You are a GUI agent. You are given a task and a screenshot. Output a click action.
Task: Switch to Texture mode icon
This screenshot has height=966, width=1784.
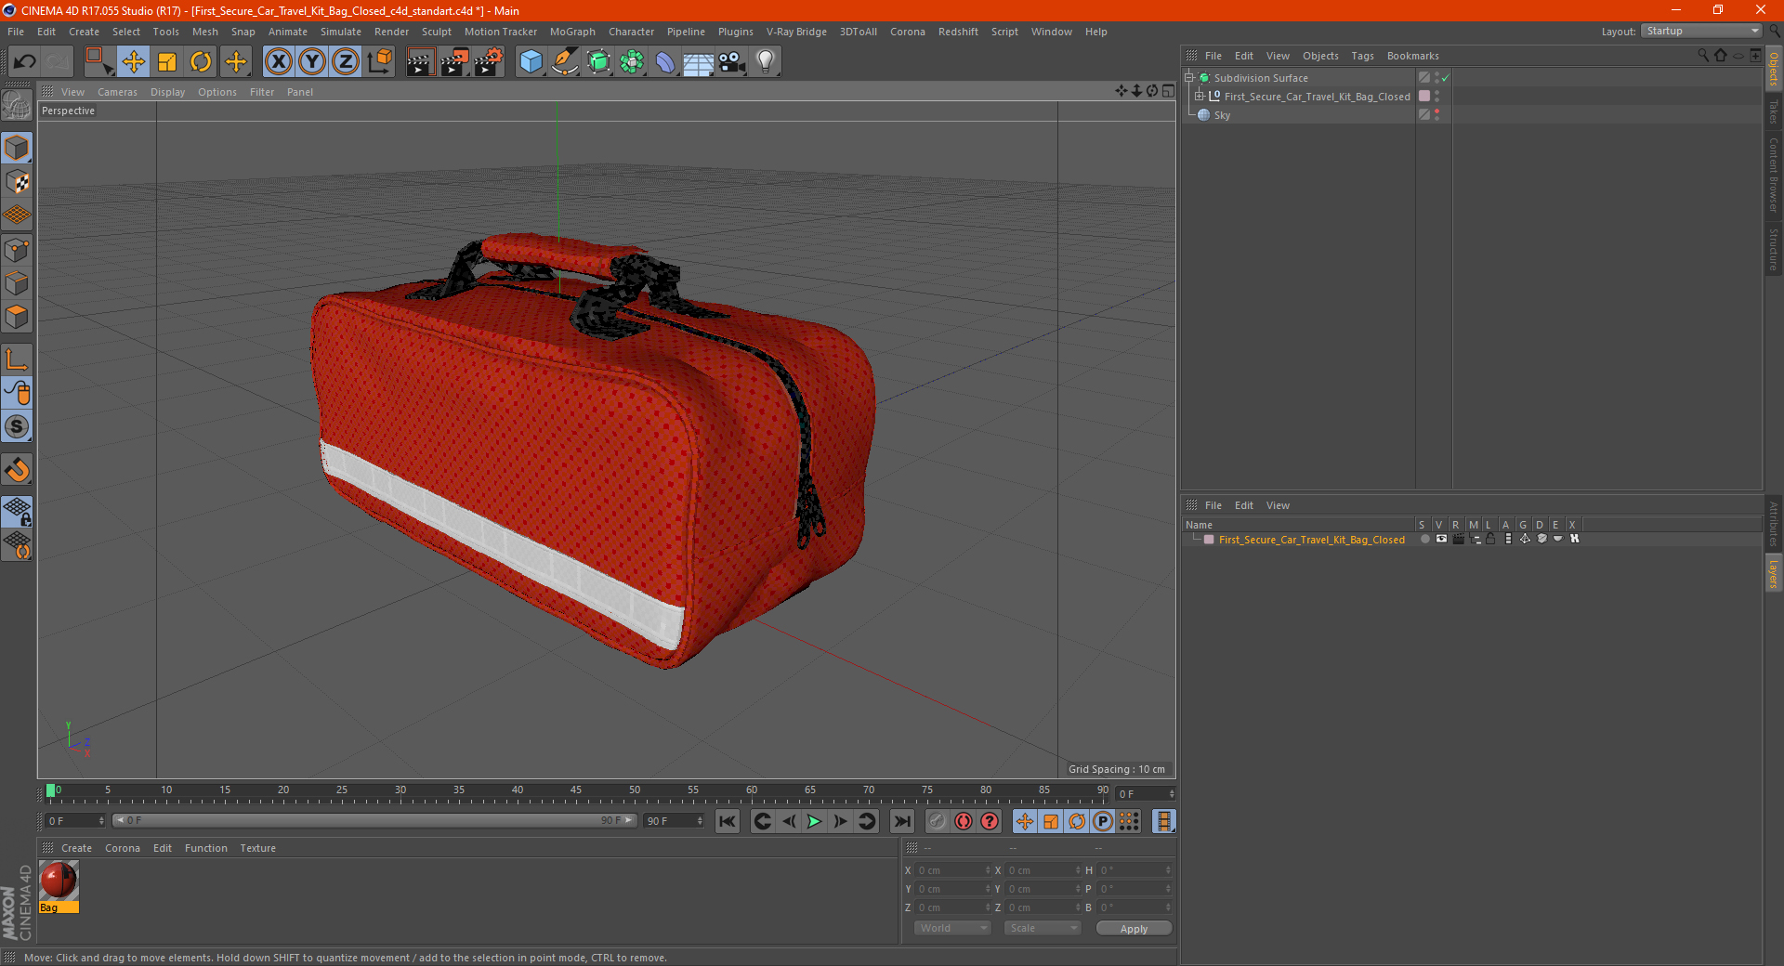click(x=18, y=182)
